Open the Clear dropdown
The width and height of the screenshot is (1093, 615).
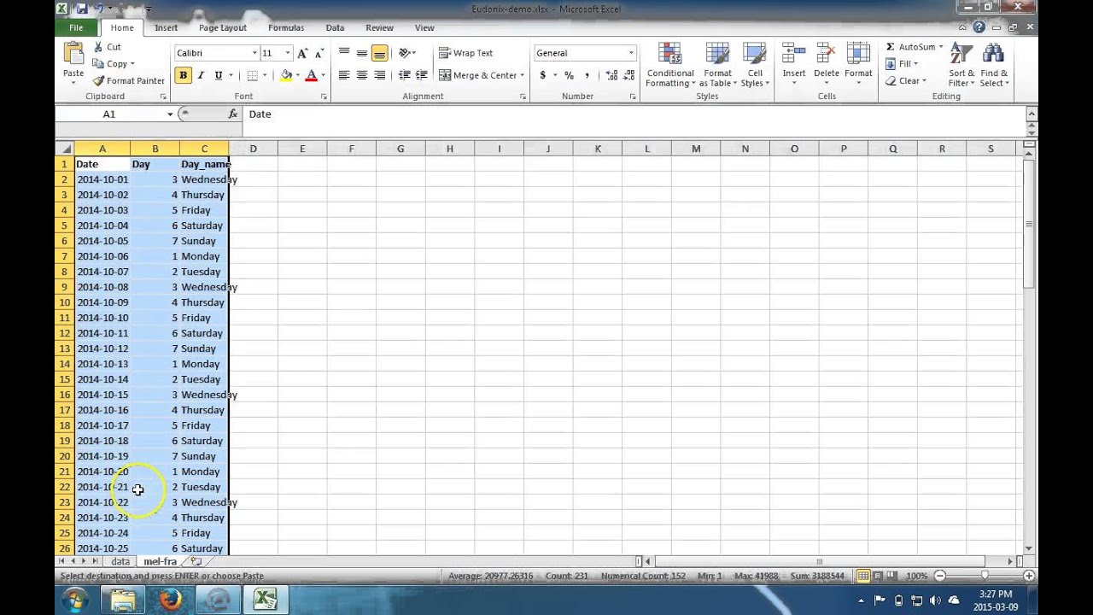(x=905, y=81)
